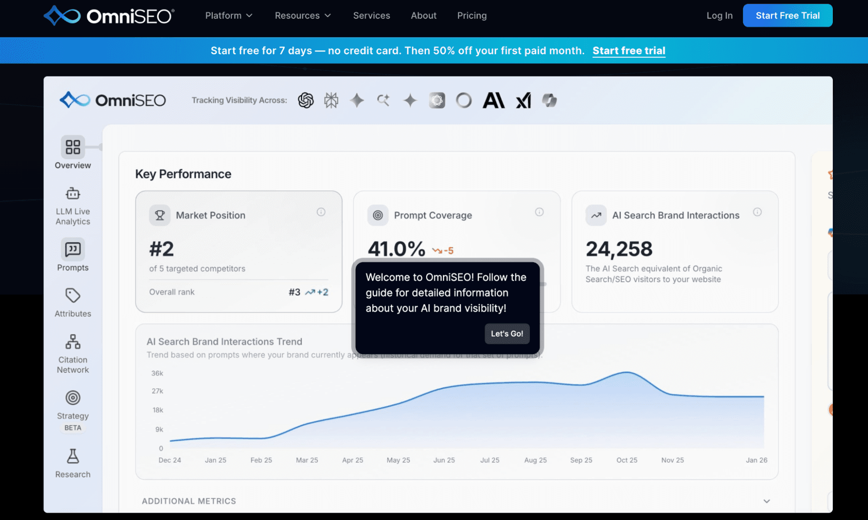
Task: Click the Brand Interactions trend arrow icon
Action: pyautogui.click(x=596, y=215)
